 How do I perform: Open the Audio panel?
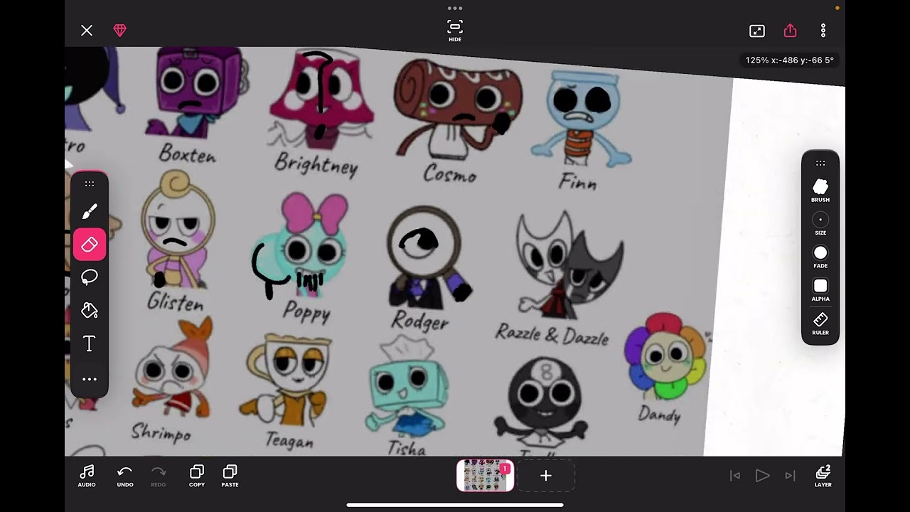[x=87, y=476]
